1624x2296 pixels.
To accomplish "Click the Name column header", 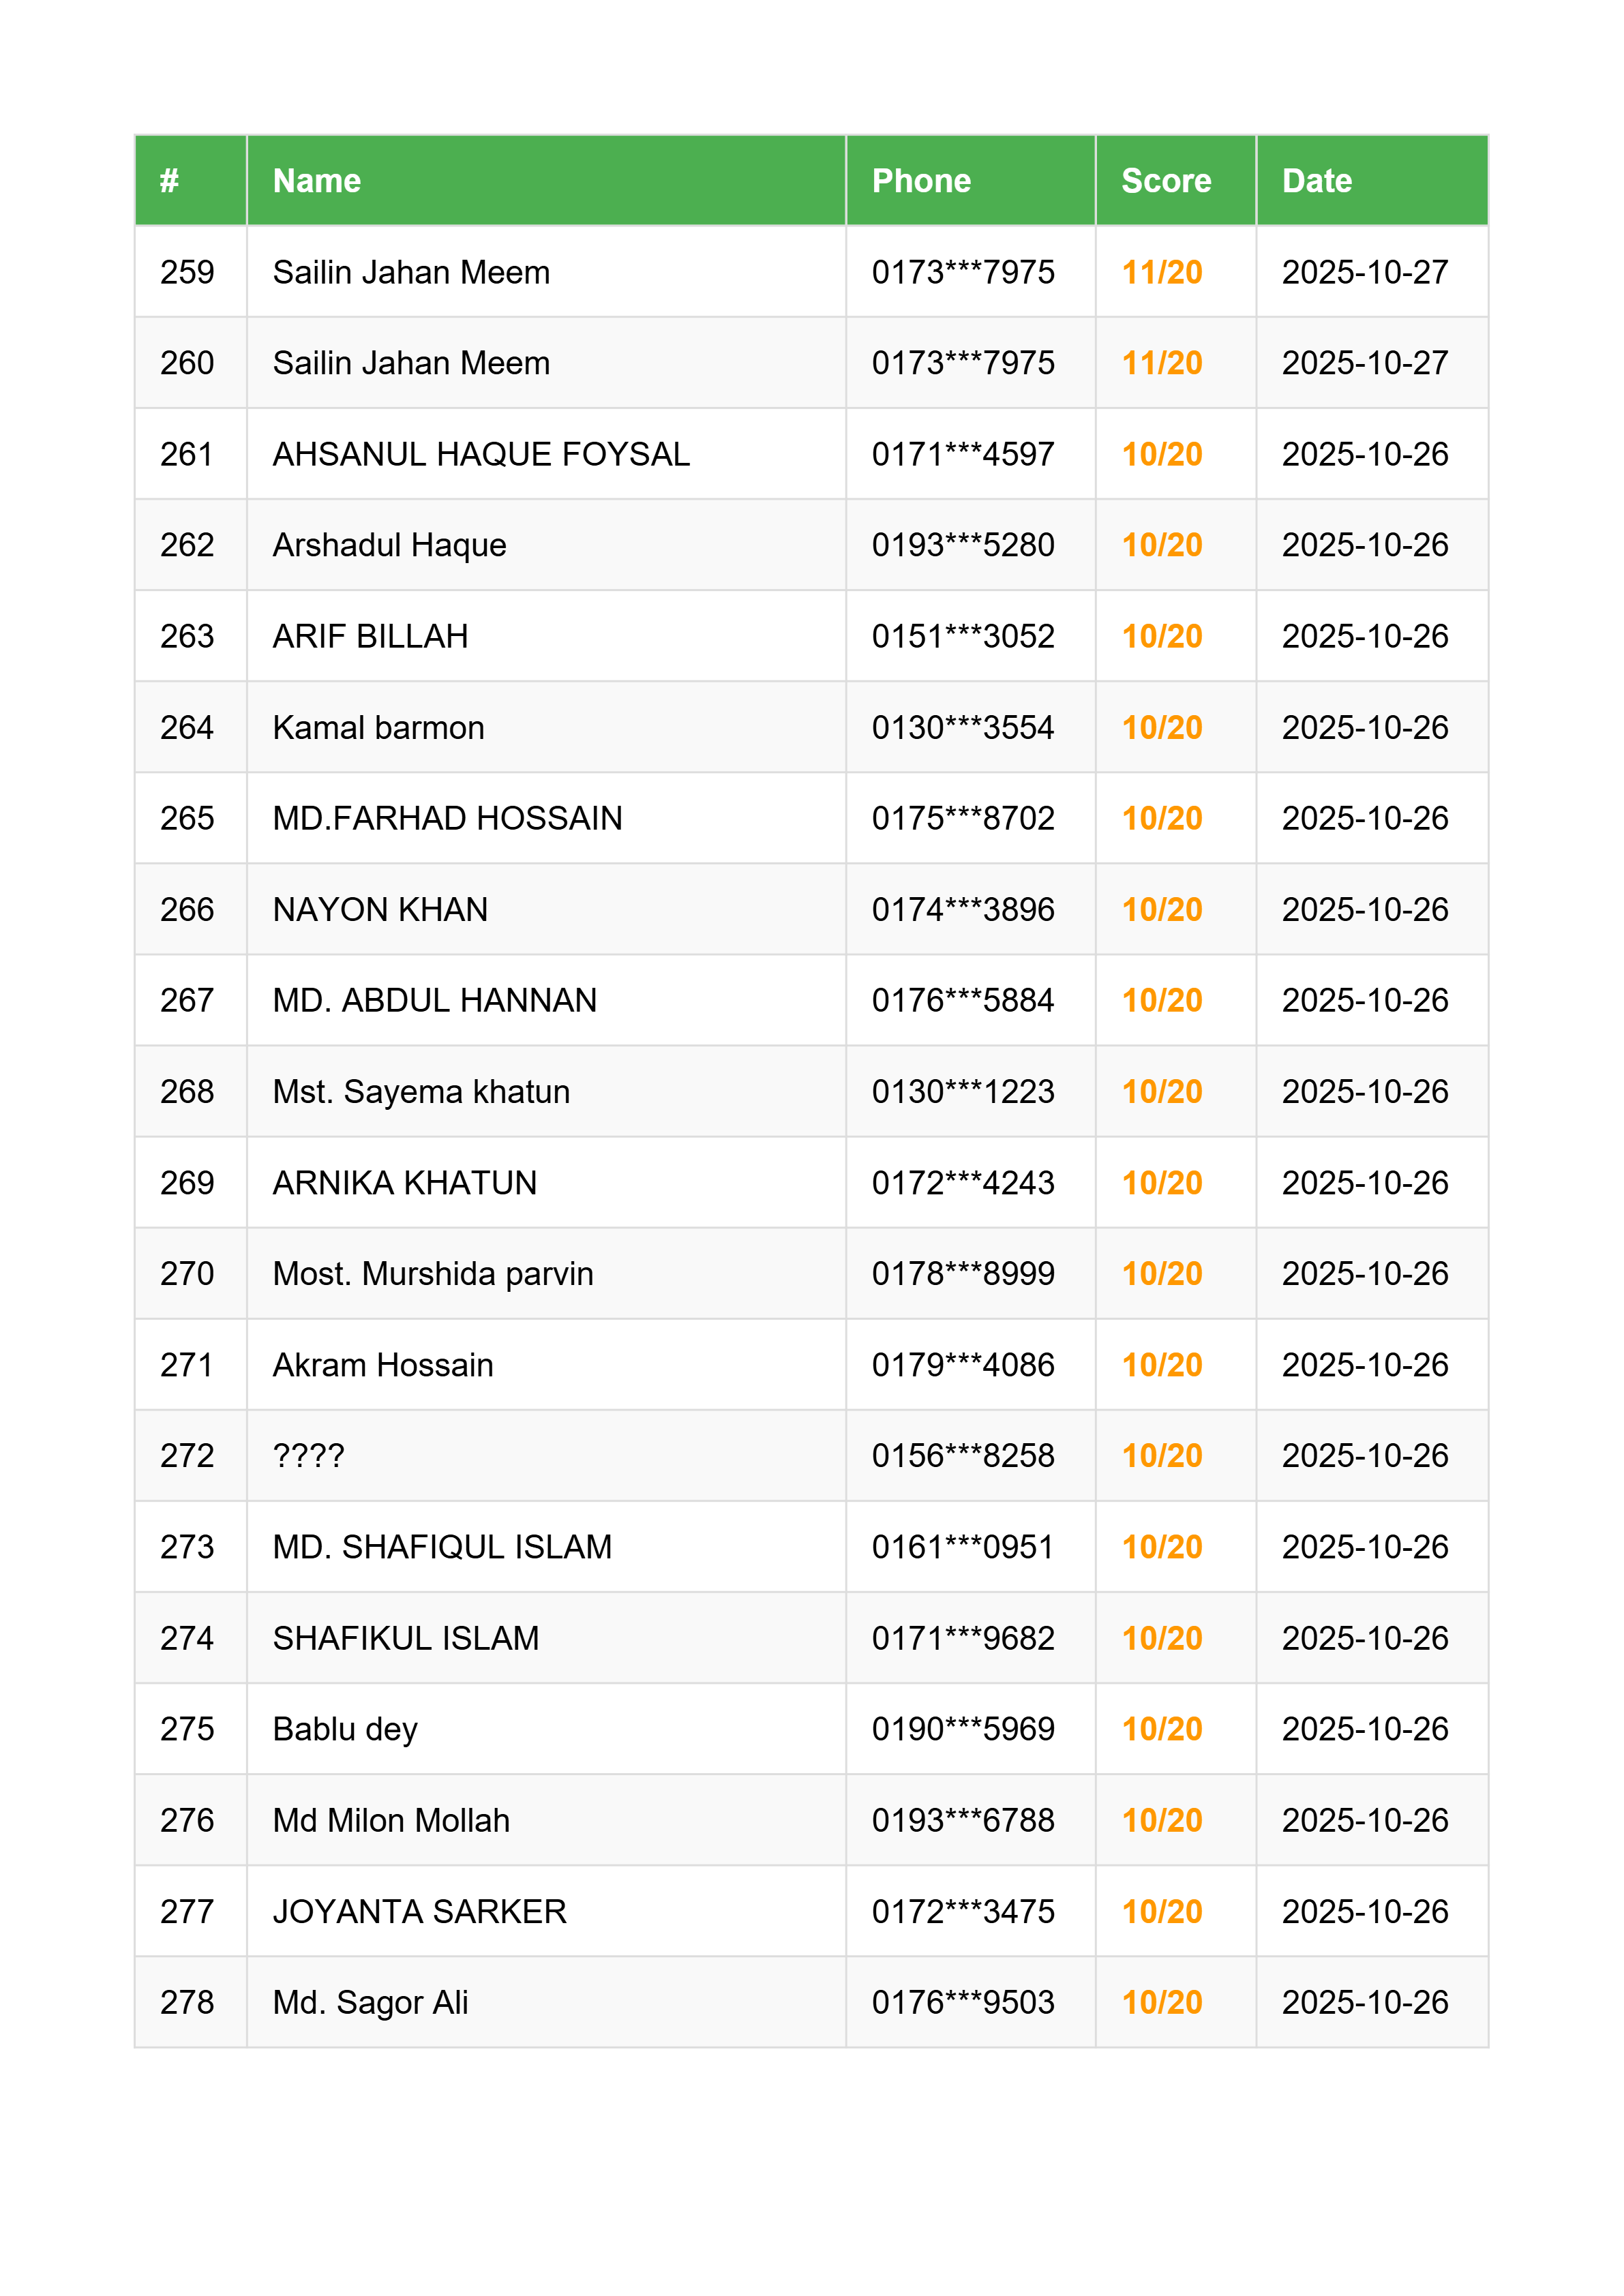I will click(316, 181).
